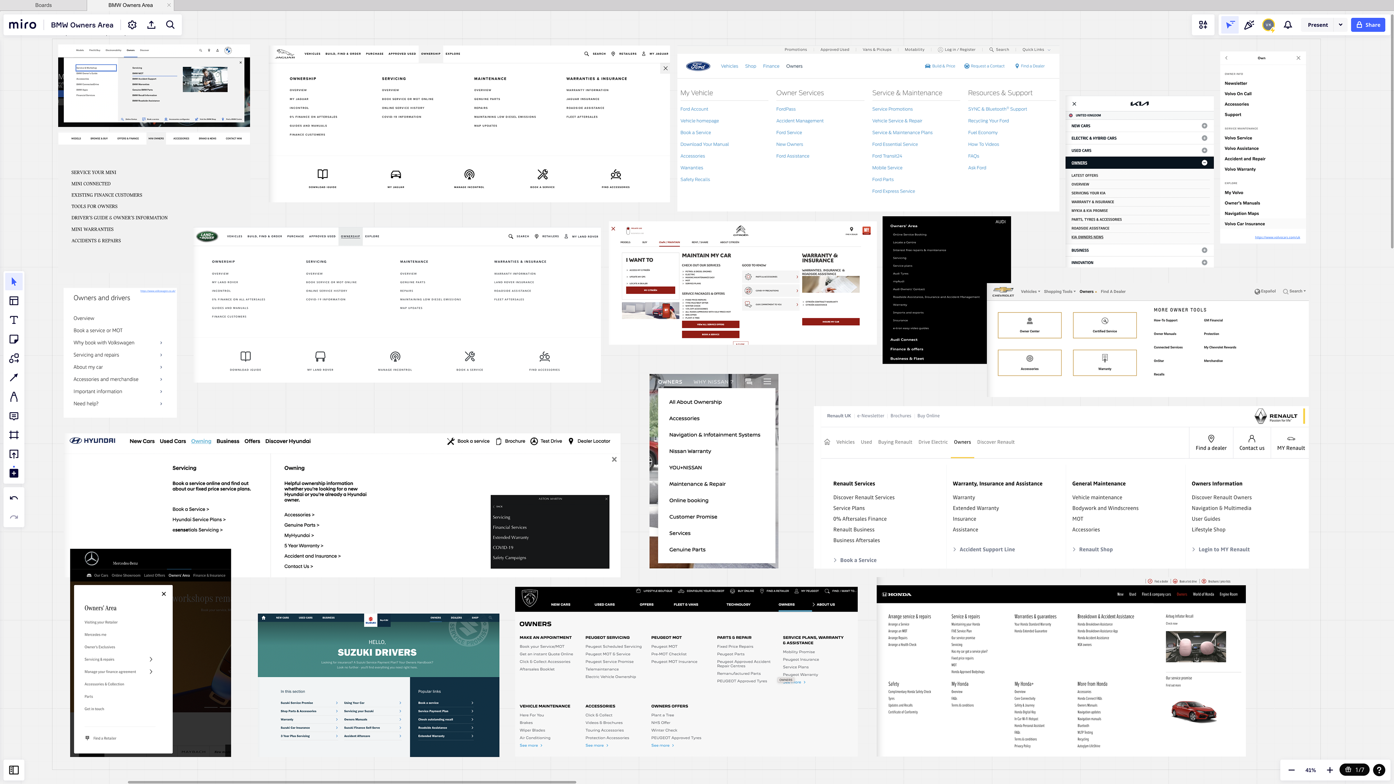Toggle the bottom-left frames panel
The height and width of the screenshot is (784, 1394).
pos(14,770)
